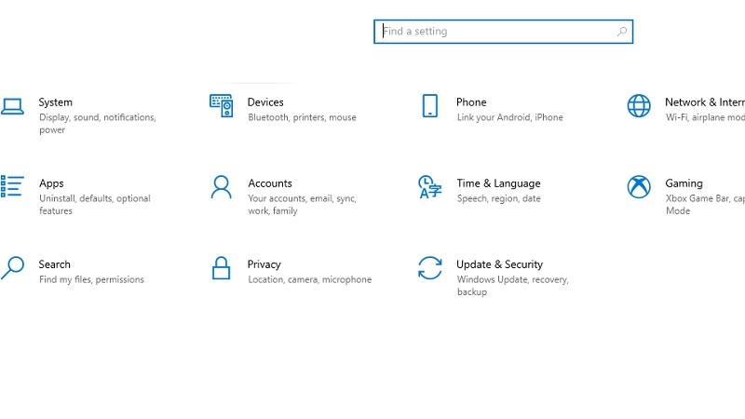Click the magnifier icon inside the search box
The image size is (745, 419).
(x=622, y=32)
